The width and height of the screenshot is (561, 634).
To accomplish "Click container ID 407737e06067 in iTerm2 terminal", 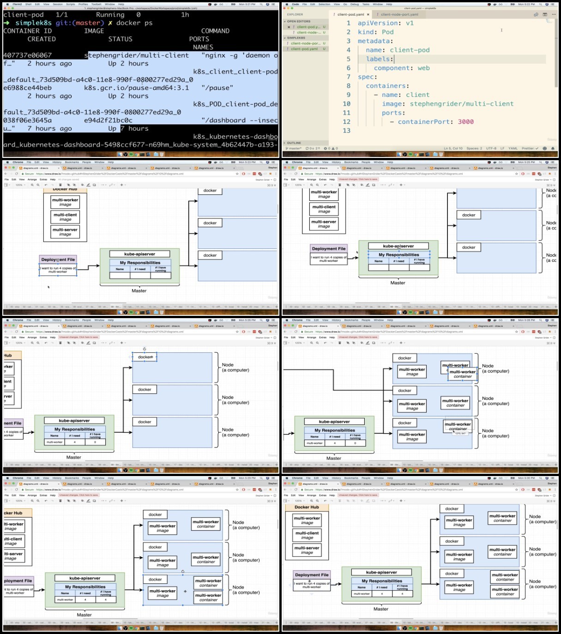I will [x=28, y=55].
